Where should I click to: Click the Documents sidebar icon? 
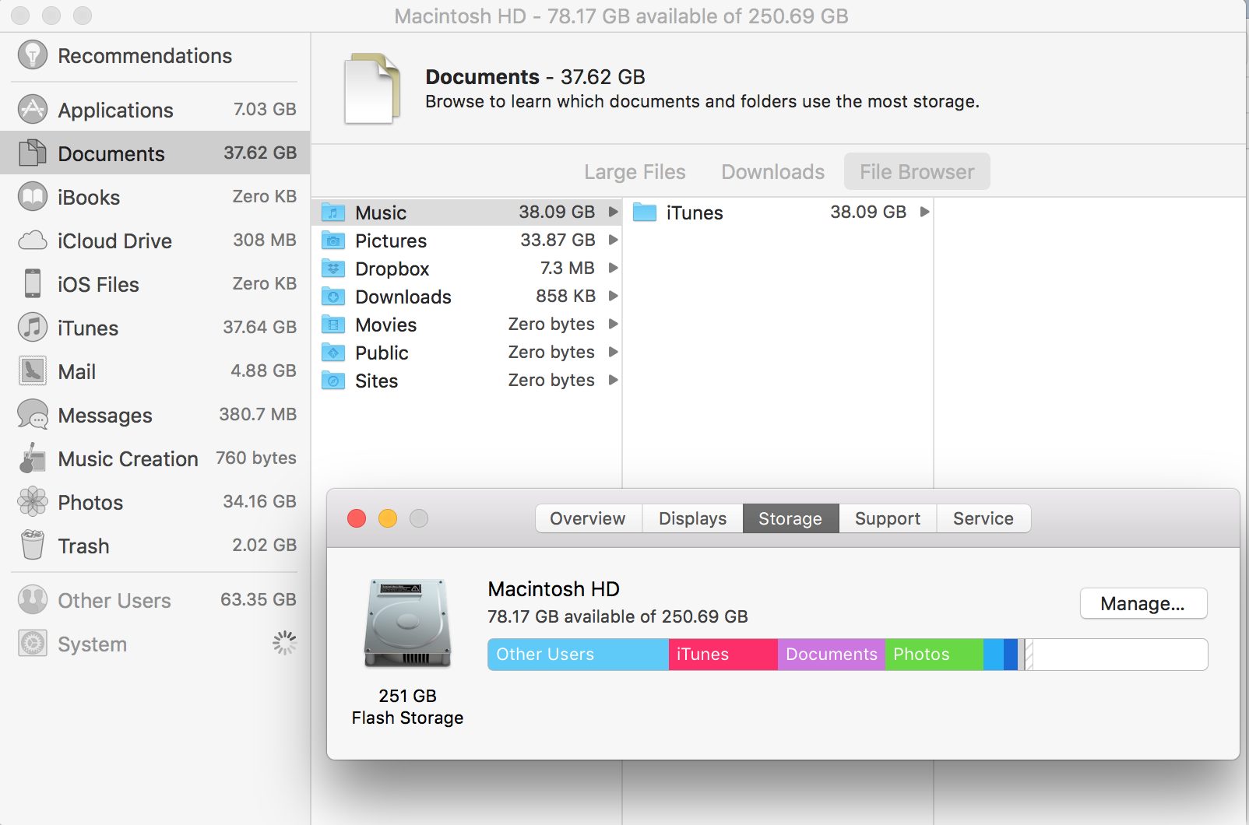[x=33, y=153]
